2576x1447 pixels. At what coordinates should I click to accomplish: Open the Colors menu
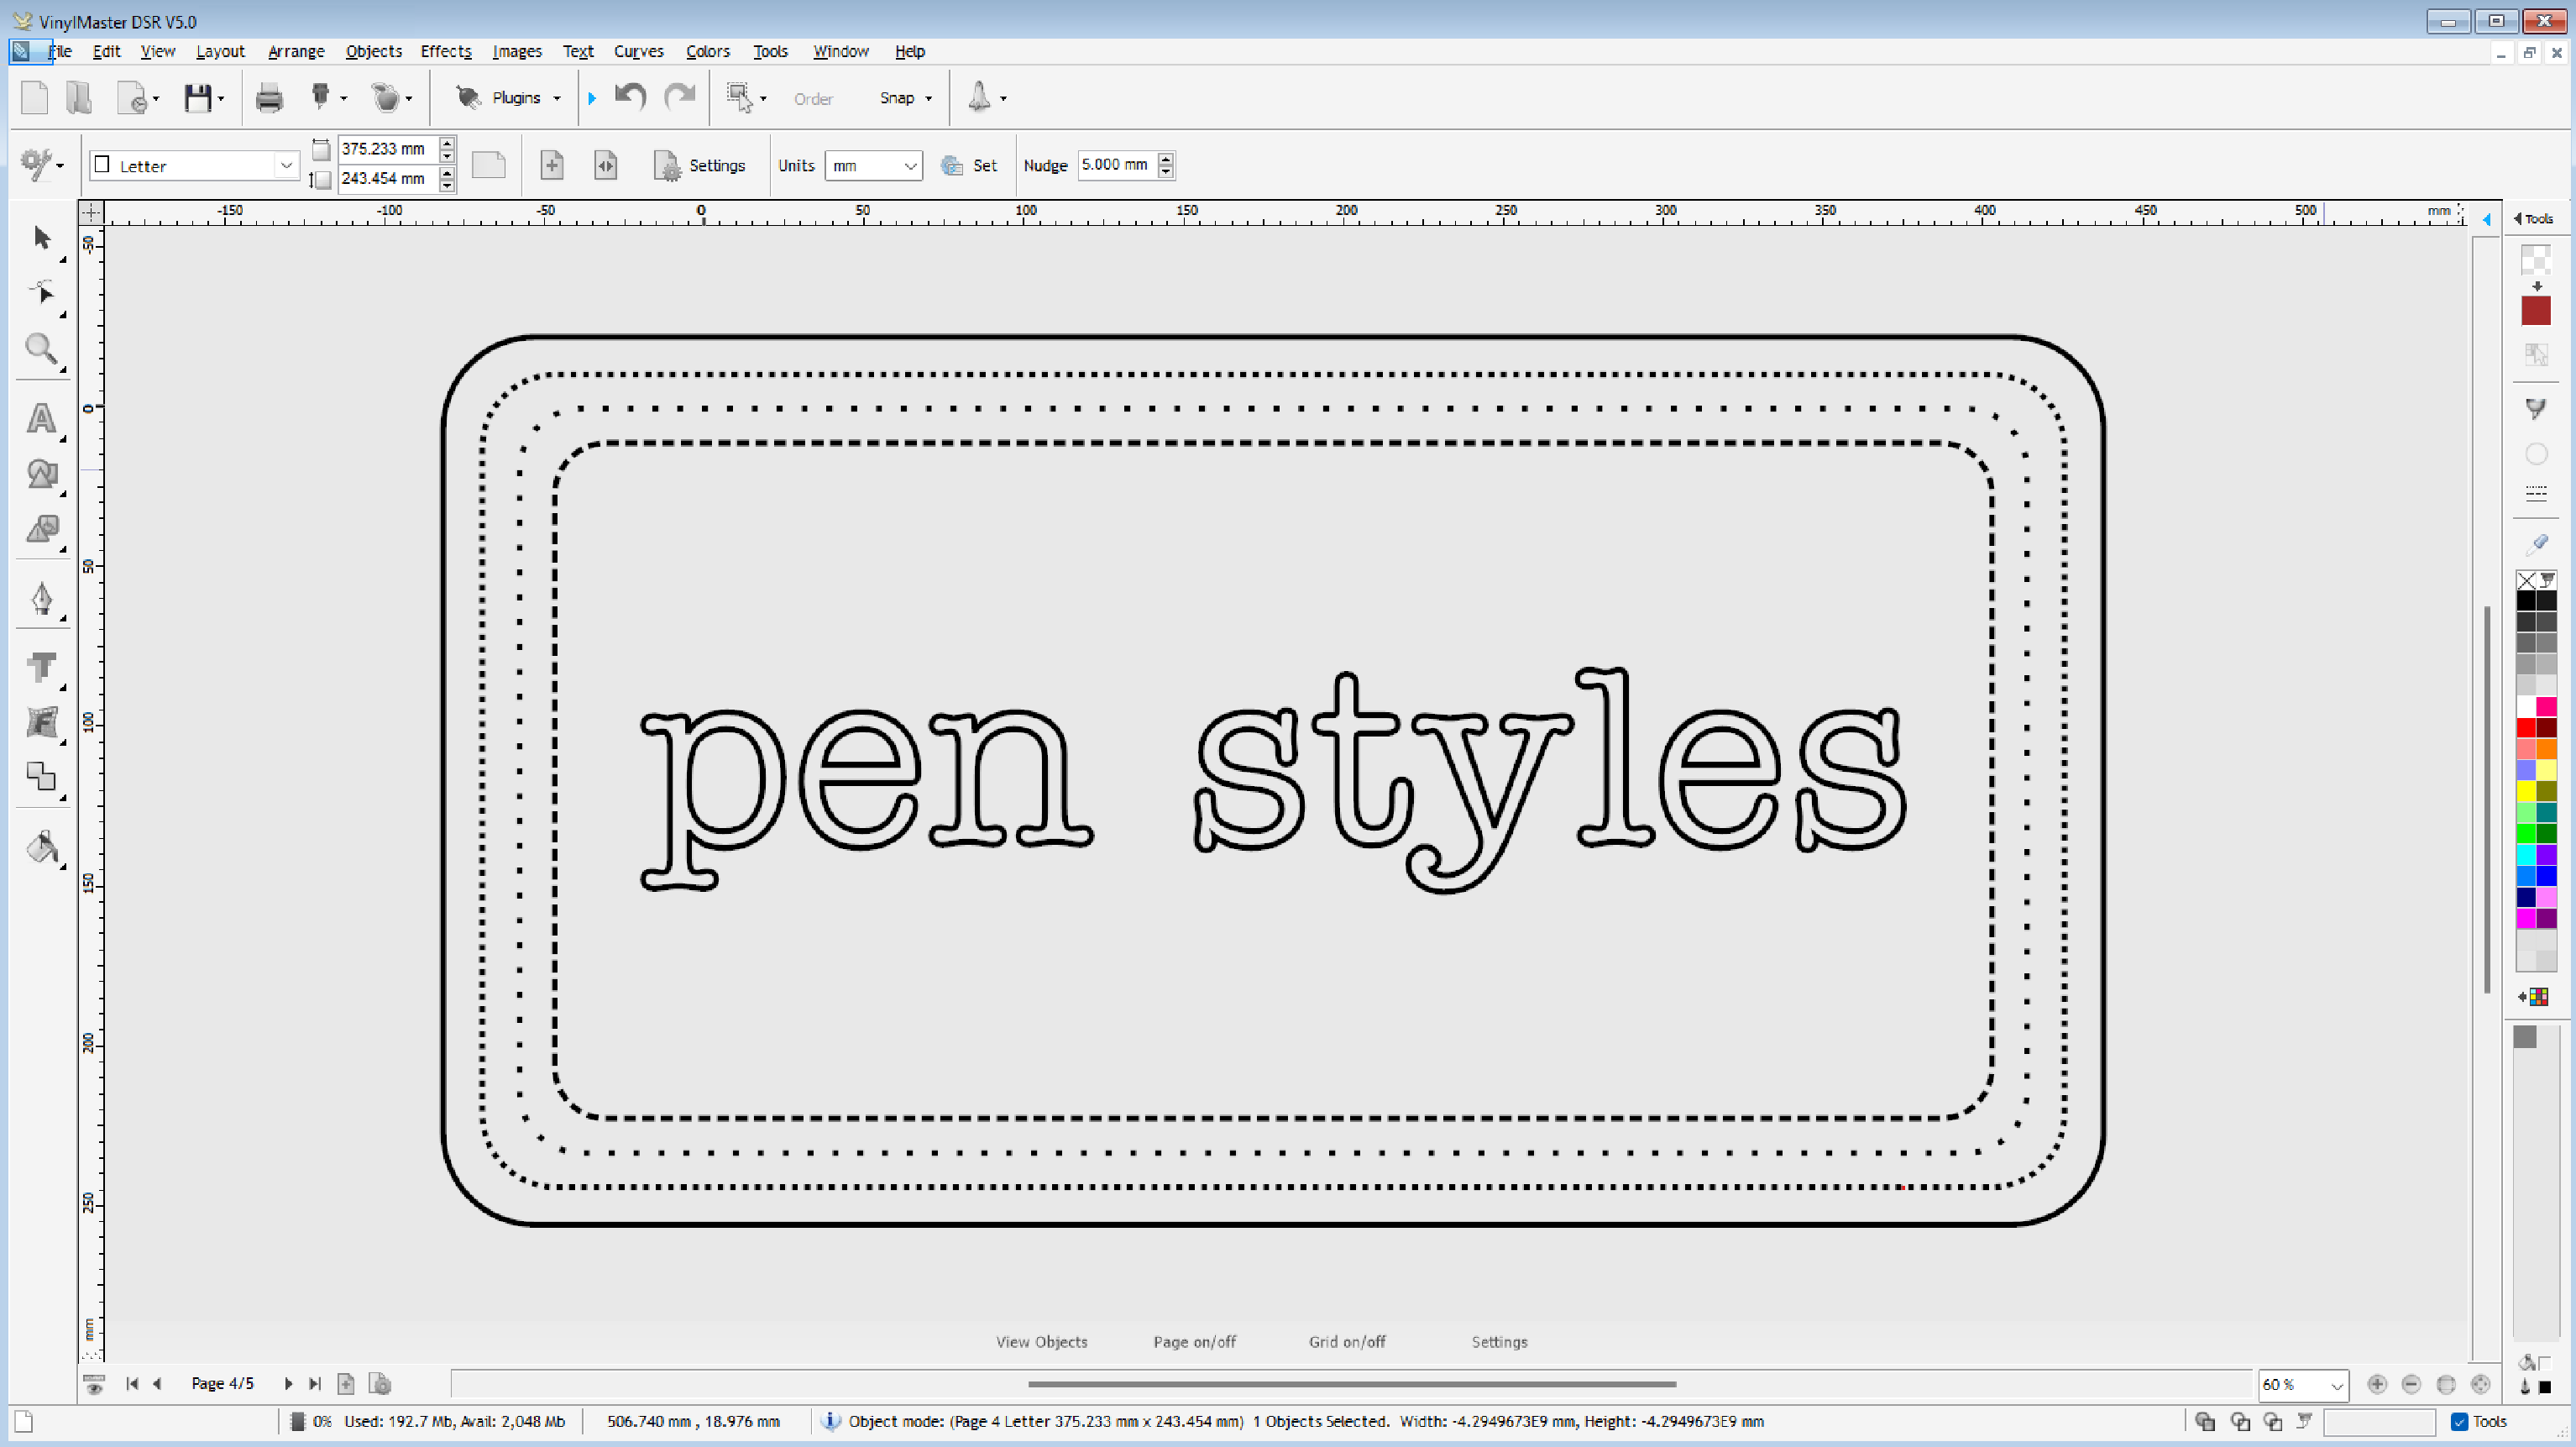708,51
